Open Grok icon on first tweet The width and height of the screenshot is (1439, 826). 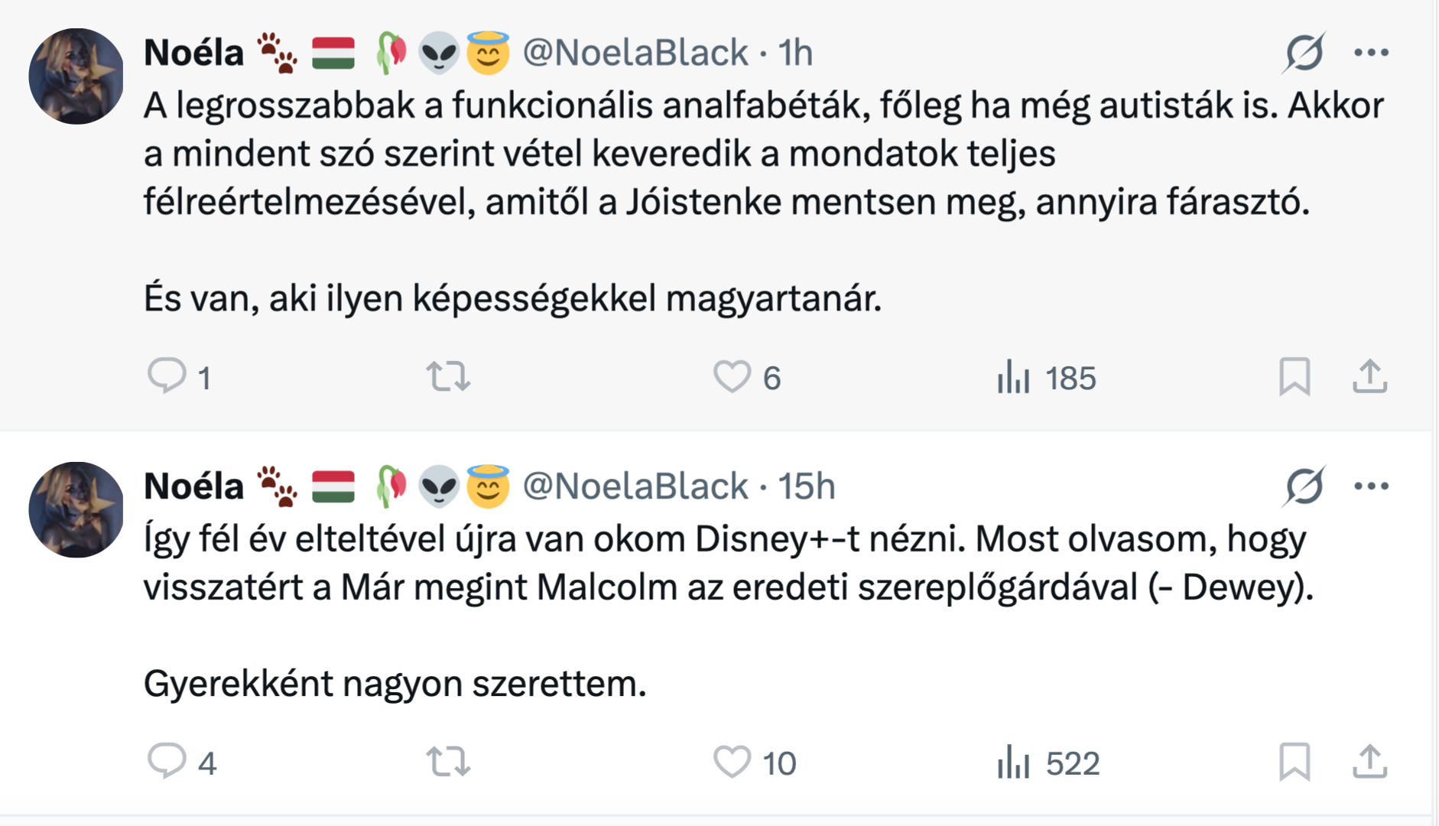[1304, 53]
